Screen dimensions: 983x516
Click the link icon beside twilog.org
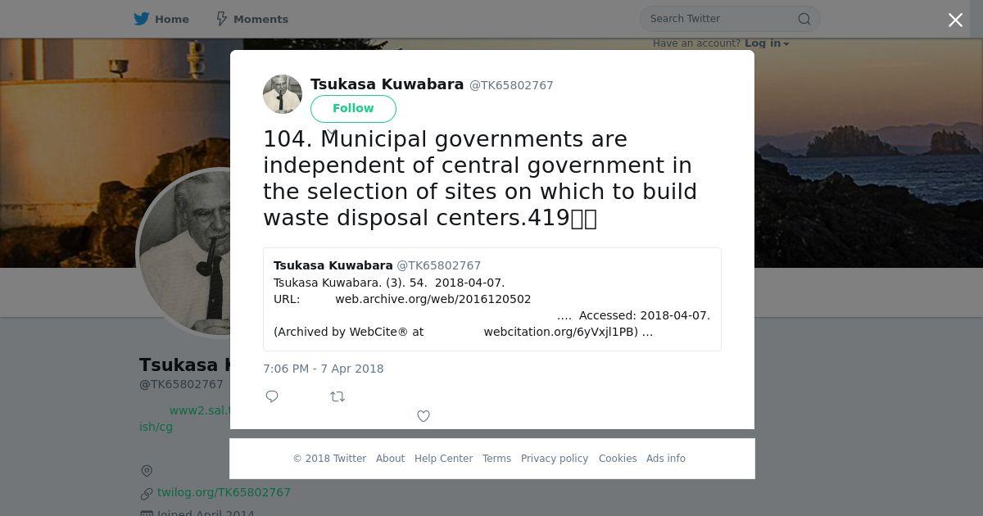147,493
